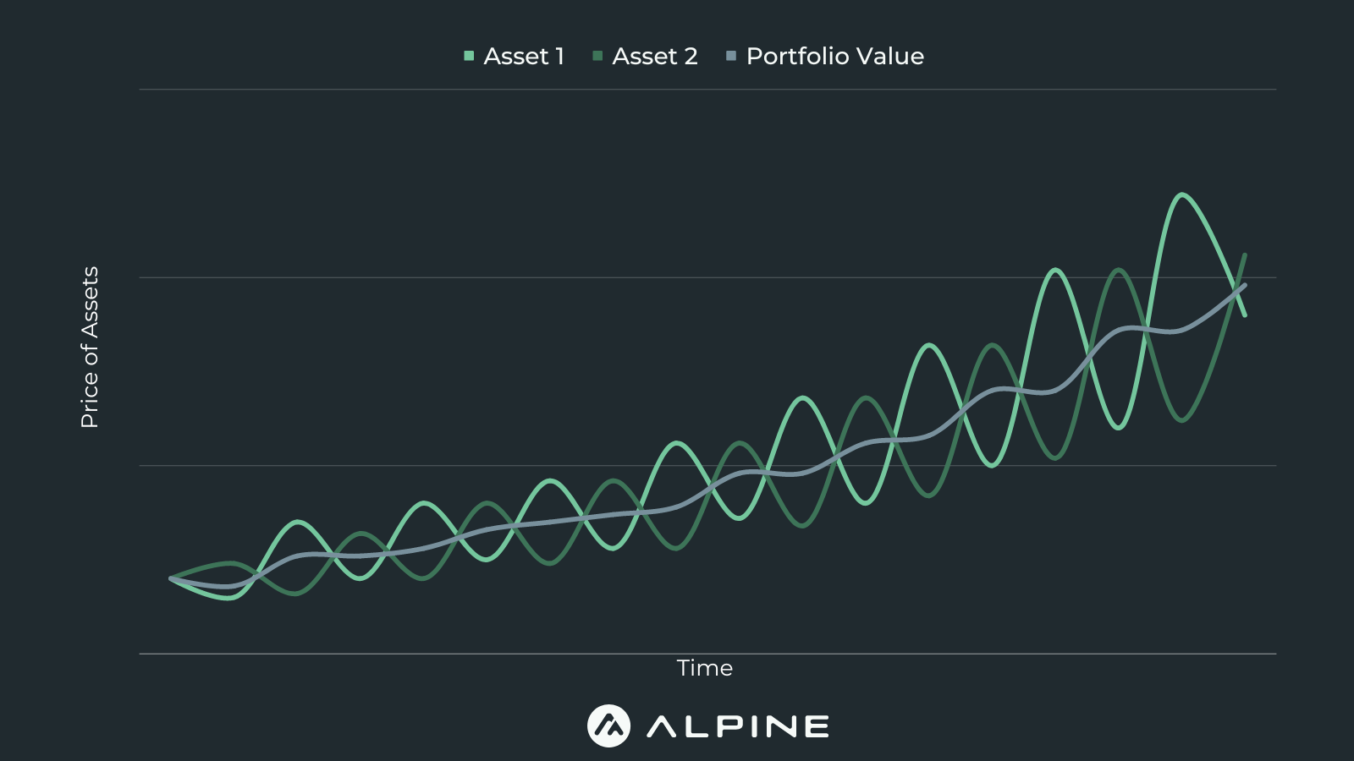This screenshot has width=1354, height=761.
Task: Select the Price of Assets axis title
Action: point(90,348)
